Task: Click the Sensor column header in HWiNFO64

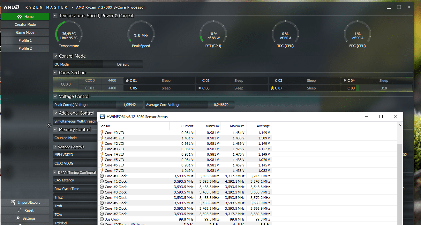Action: pyautogui.click(x=133, y=126)
